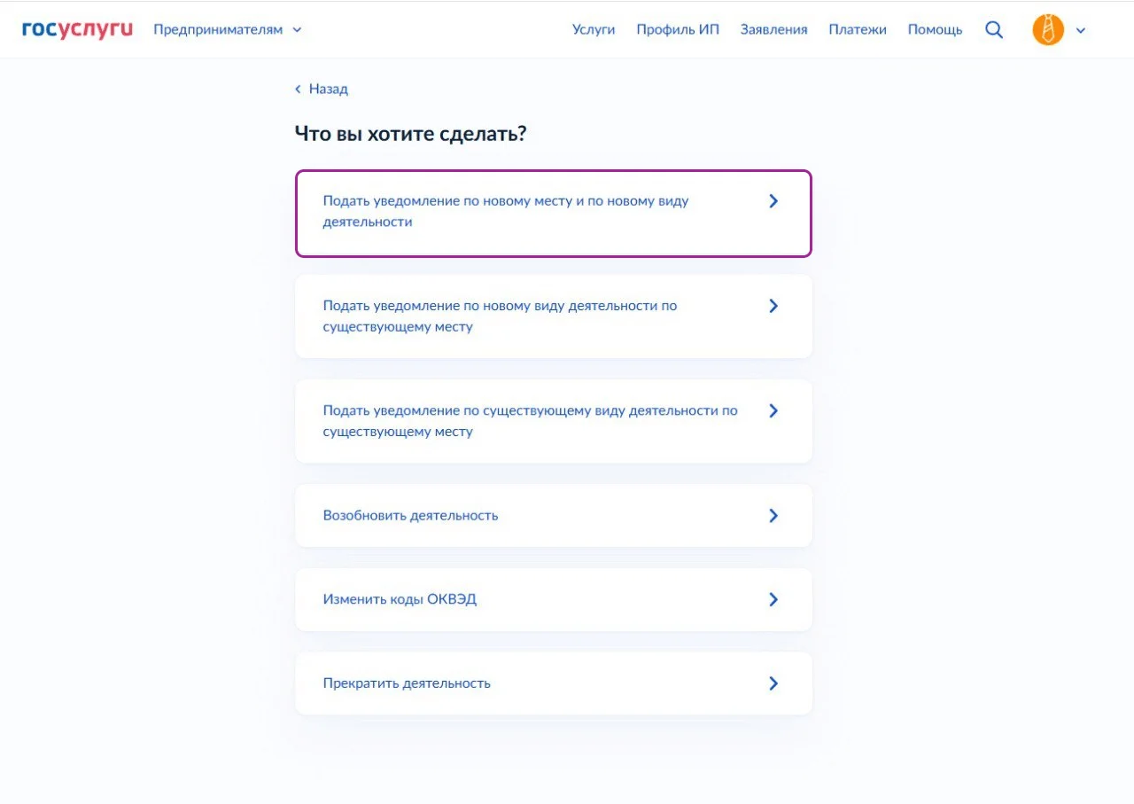Go back using the Назад link

coord(328,90)
